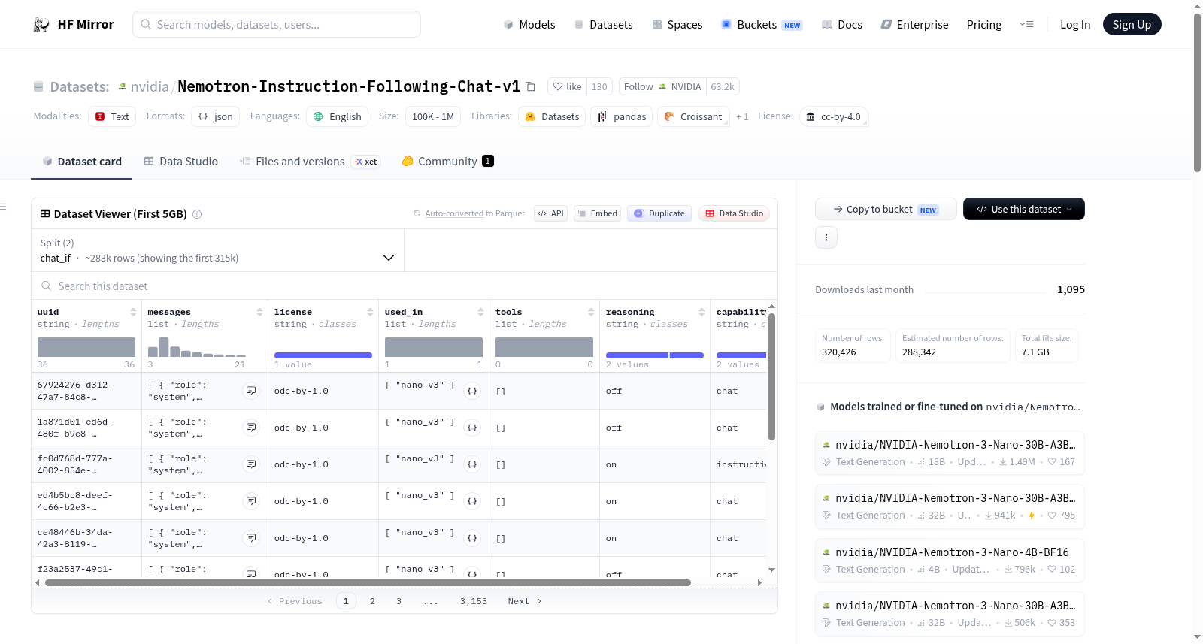Viewport: 1203px width, 644px height.
Task: Open Enterprise page
Action: click(914, 24)
